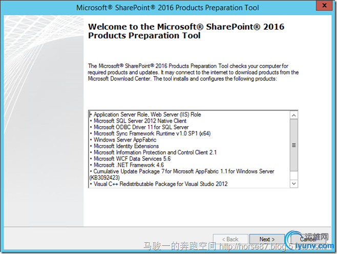Select 'Microsoft Identity Extensions' line
Image resolution: width=337 pixels, height=254 pixels.
124,146
